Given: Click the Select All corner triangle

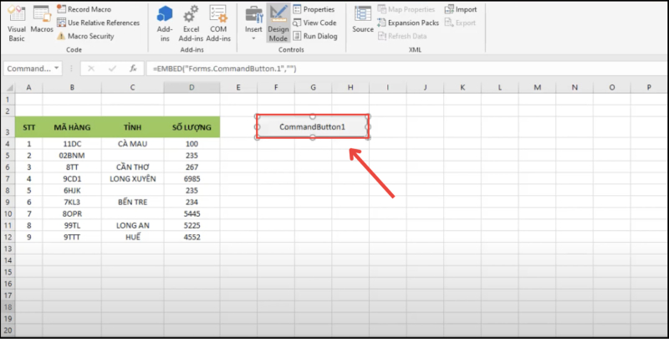Looking at the screenshot, I should [8, 88].
